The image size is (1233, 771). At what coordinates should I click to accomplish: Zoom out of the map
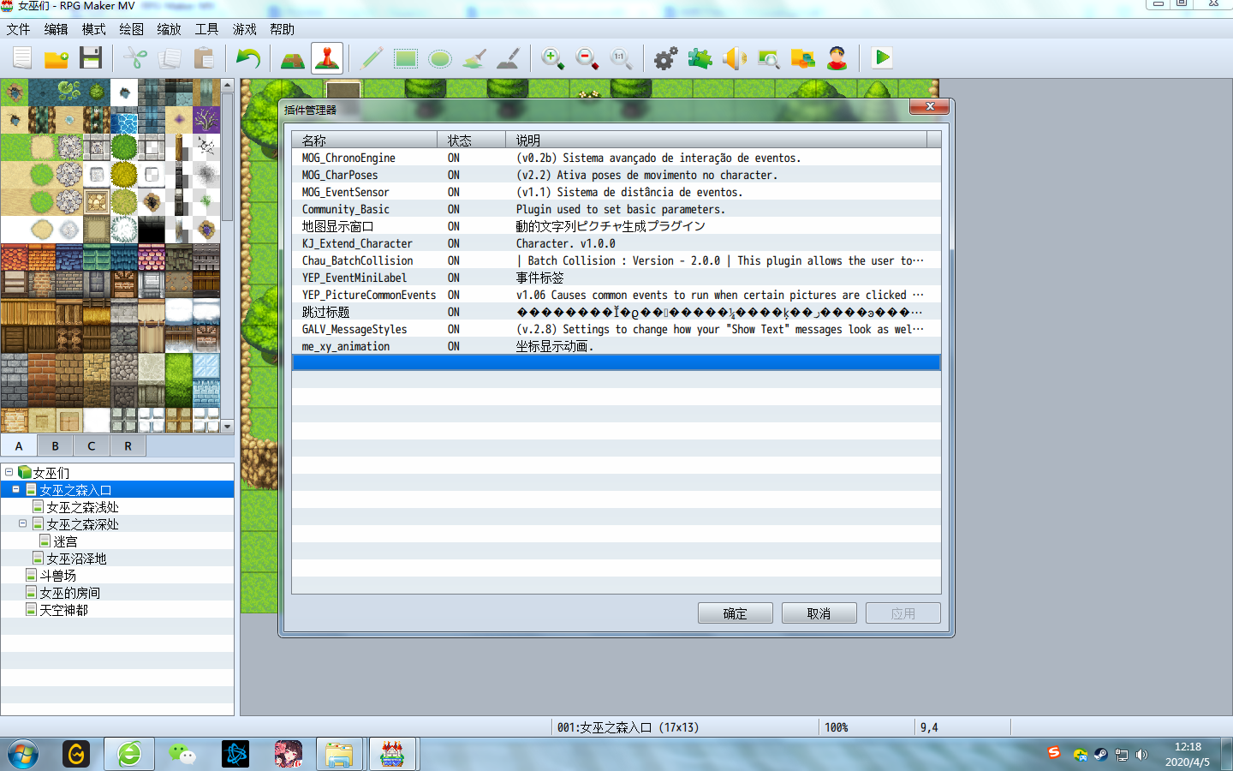click(x=587, y=58)
